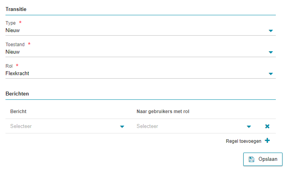
Task: Click the Opslaan button
Action: coord(263,159)
